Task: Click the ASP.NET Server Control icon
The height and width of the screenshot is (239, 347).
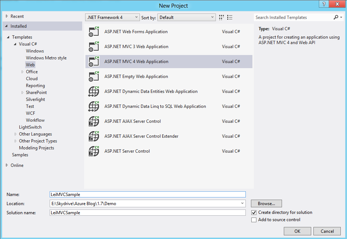Action: pos(94,151)
